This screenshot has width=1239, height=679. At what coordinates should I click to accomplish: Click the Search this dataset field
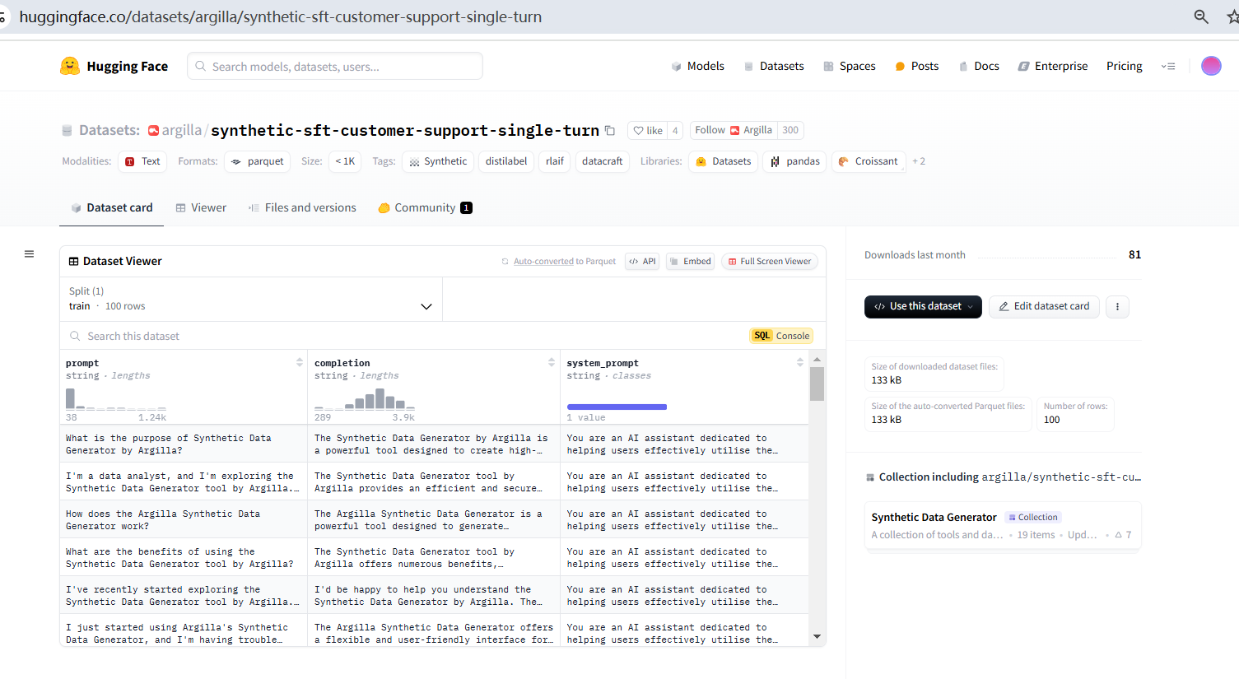(403, 336)
